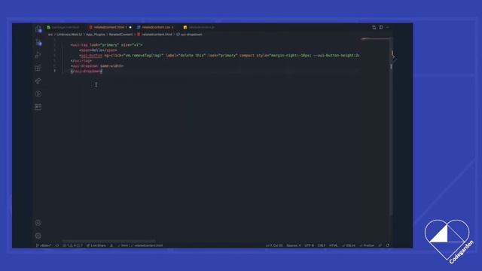482x271 pixels.
Task: Open the errors and warnings count in status bar
Action: 72,245
